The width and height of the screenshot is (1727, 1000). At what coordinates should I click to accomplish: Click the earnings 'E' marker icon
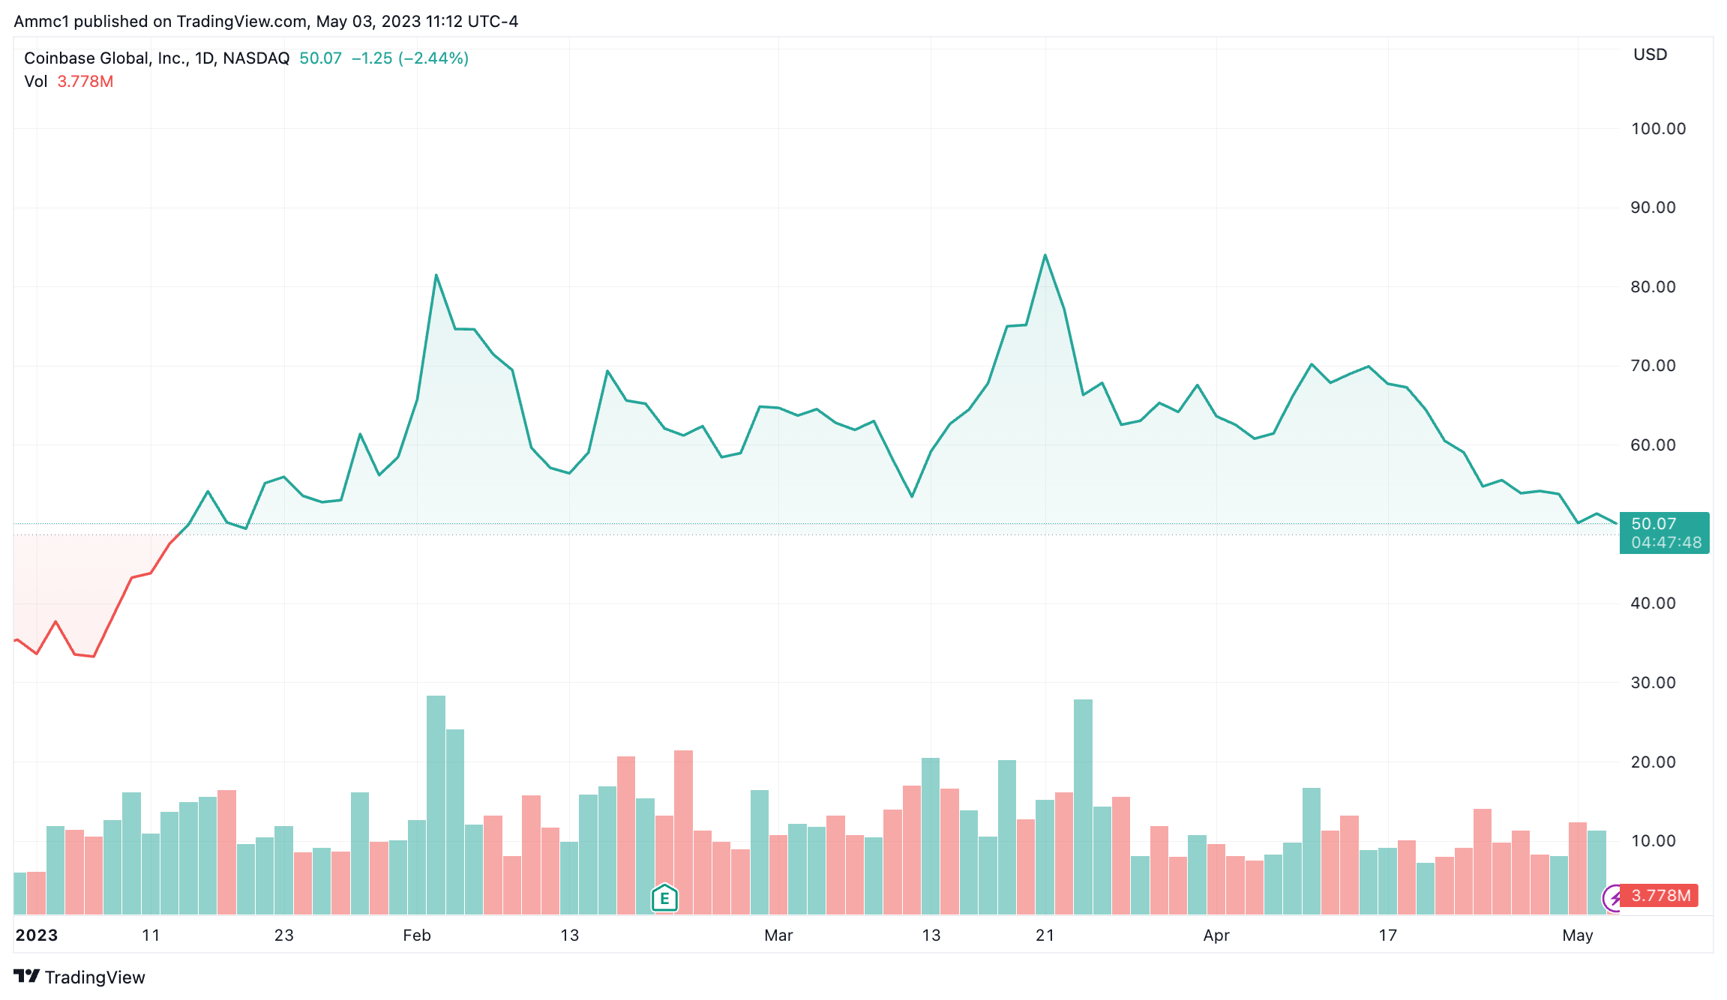[x=664, y=897]
